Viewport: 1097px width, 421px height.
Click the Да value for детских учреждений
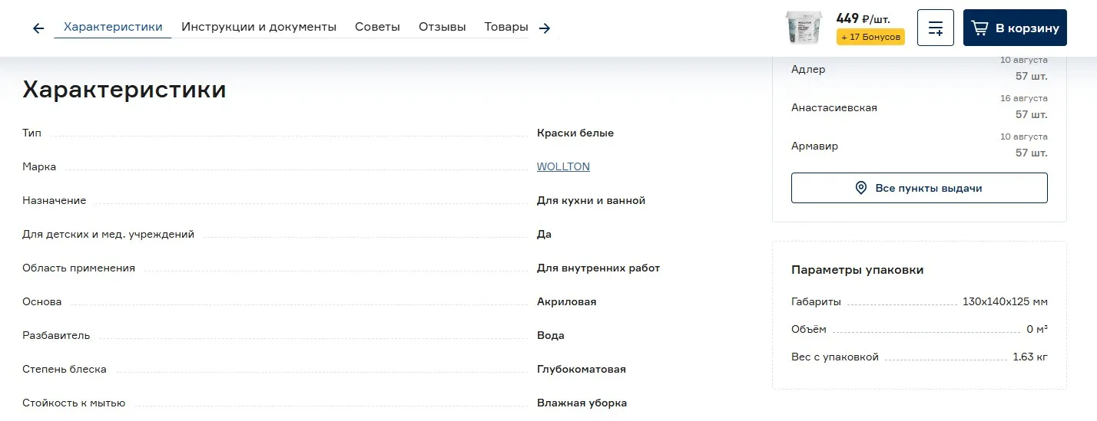point(544,234)
